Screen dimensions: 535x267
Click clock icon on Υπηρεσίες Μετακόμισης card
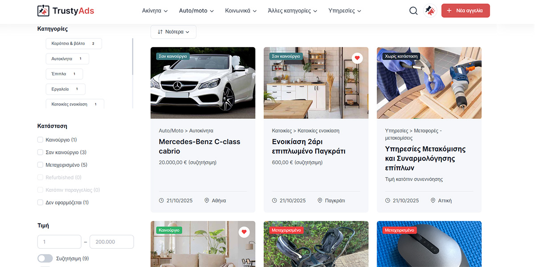tap(388, 201)
